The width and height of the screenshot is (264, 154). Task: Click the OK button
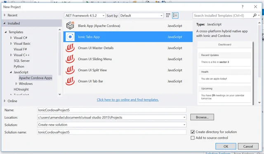226,146
